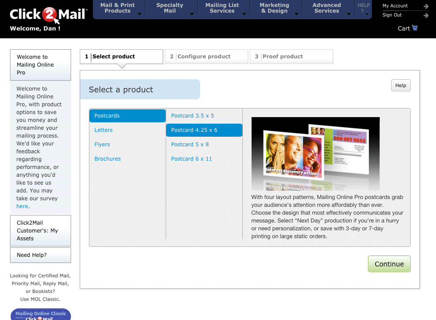Click the arrow beside My Account
This screenshot has width=436, height=320.
point(426,6)
